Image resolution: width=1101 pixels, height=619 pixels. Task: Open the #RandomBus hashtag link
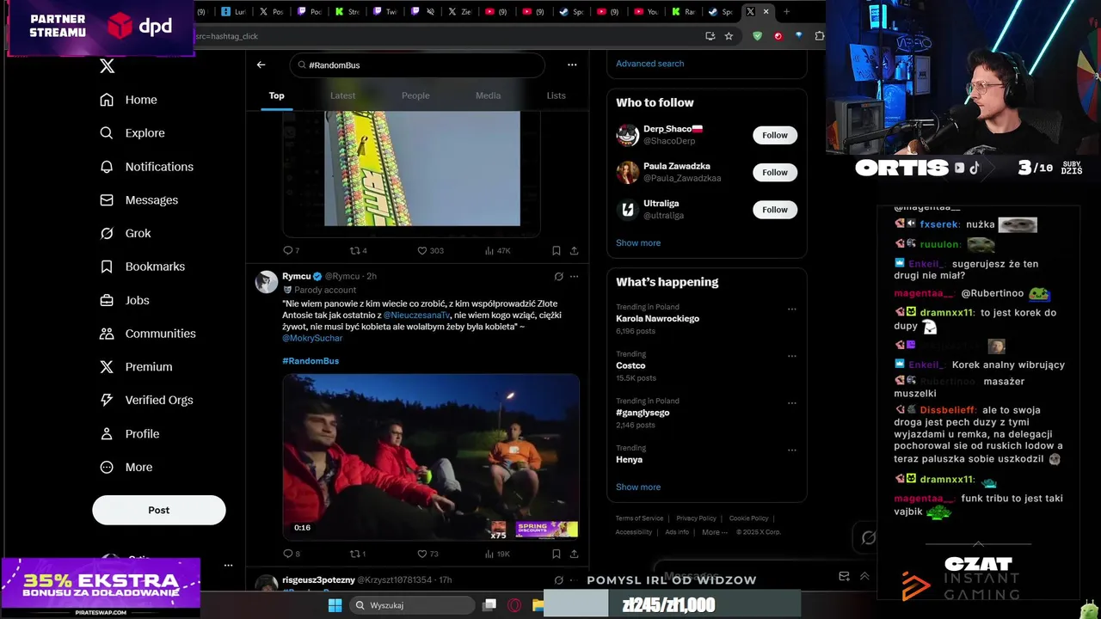pos(311,361)
